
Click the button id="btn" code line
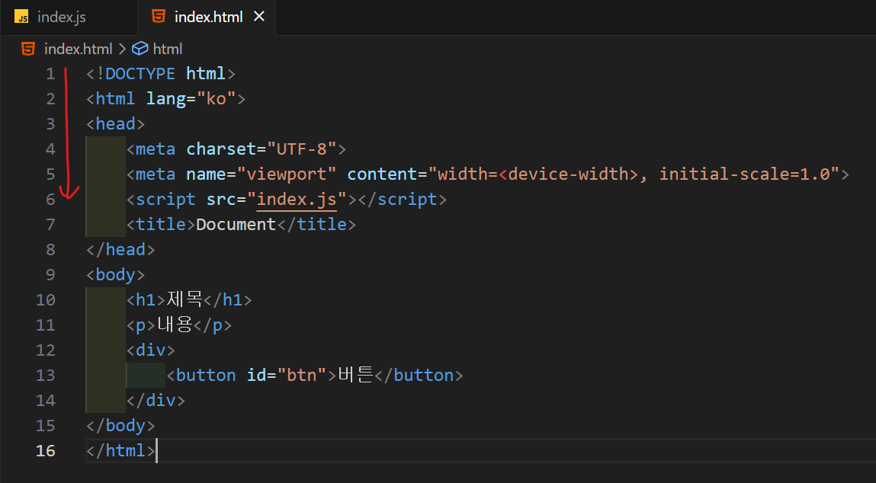[x=315, y=376]
